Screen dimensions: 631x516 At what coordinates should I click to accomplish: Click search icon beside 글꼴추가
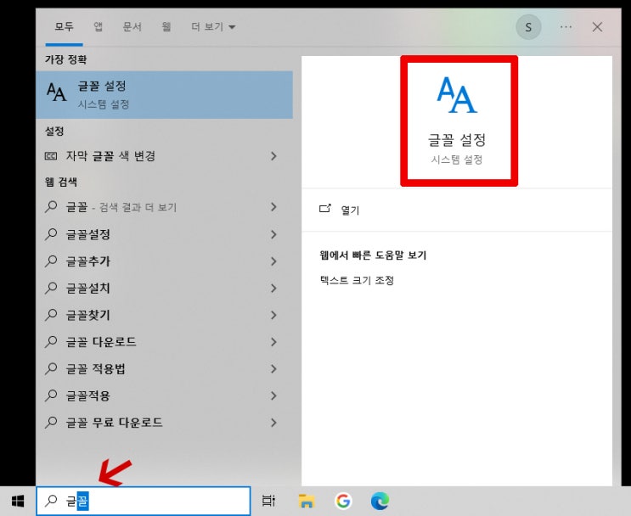pos(51,261)
